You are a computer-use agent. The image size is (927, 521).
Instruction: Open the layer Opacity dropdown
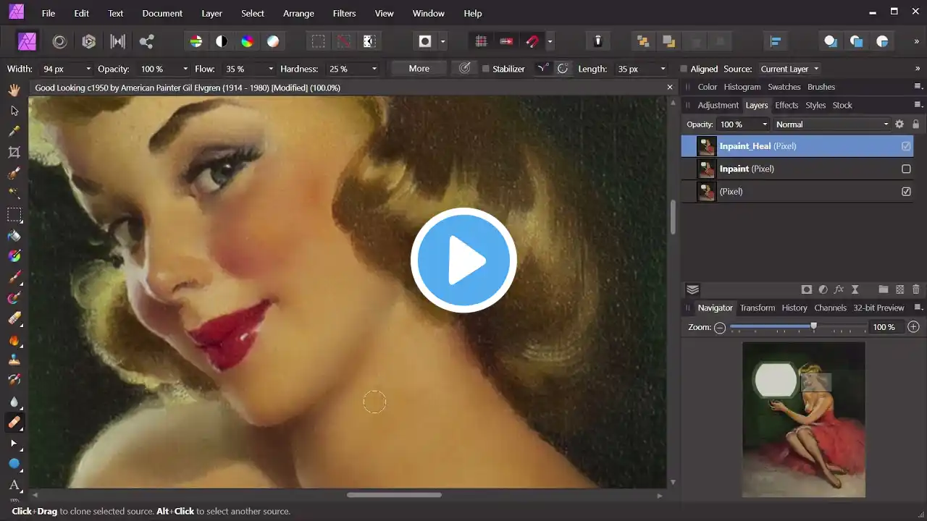point(765,124)
